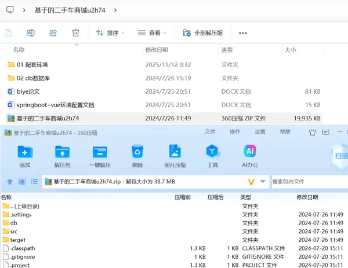The image size is (348, 268).
Task: Open the 工具 (Tools) icon
Action: pyautogui.click(x=213, y=152)
